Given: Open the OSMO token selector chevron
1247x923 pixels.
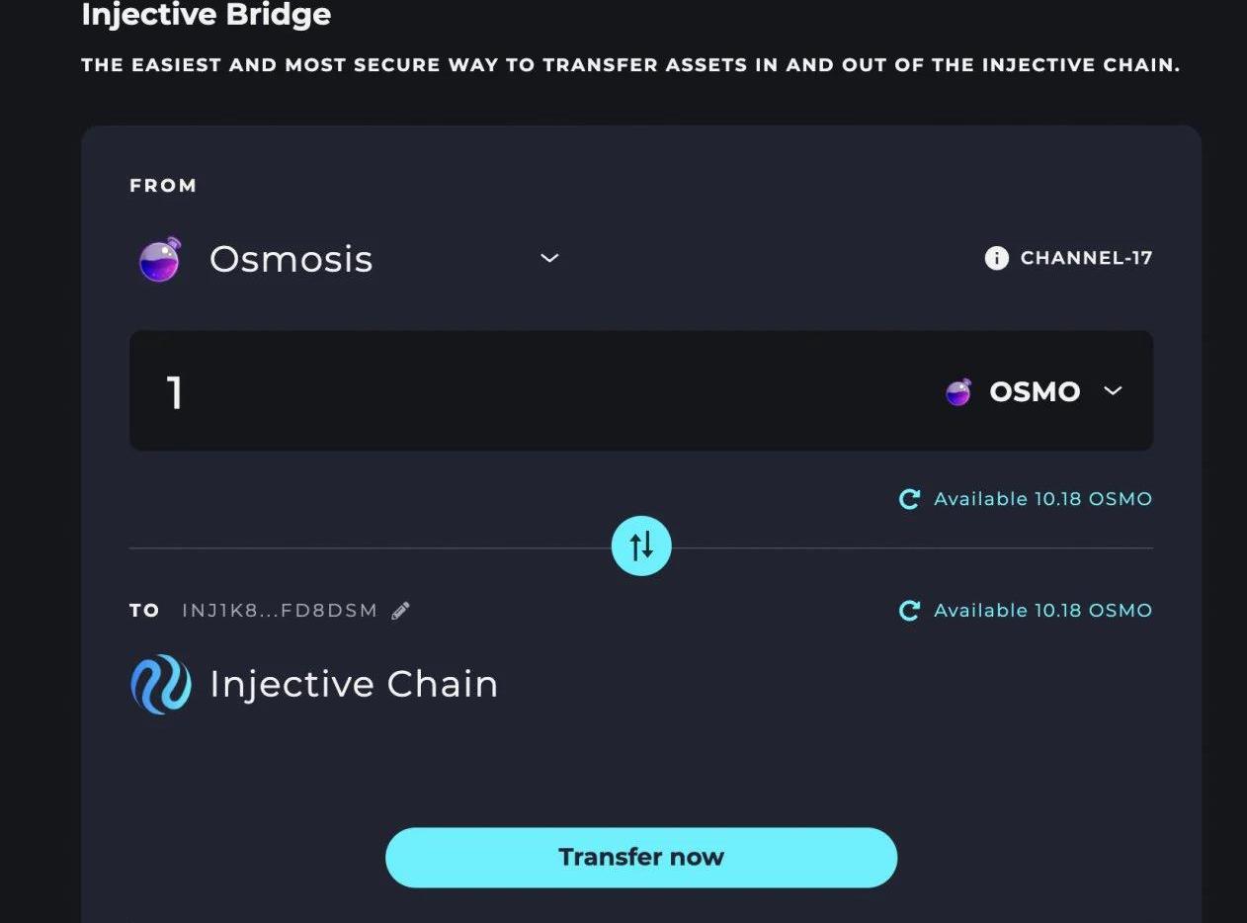Looking at the screenshot, I should pos(1113,391).
